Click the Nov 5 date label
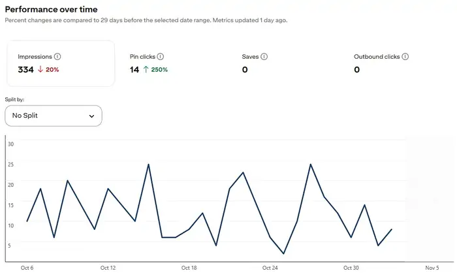 432,268
